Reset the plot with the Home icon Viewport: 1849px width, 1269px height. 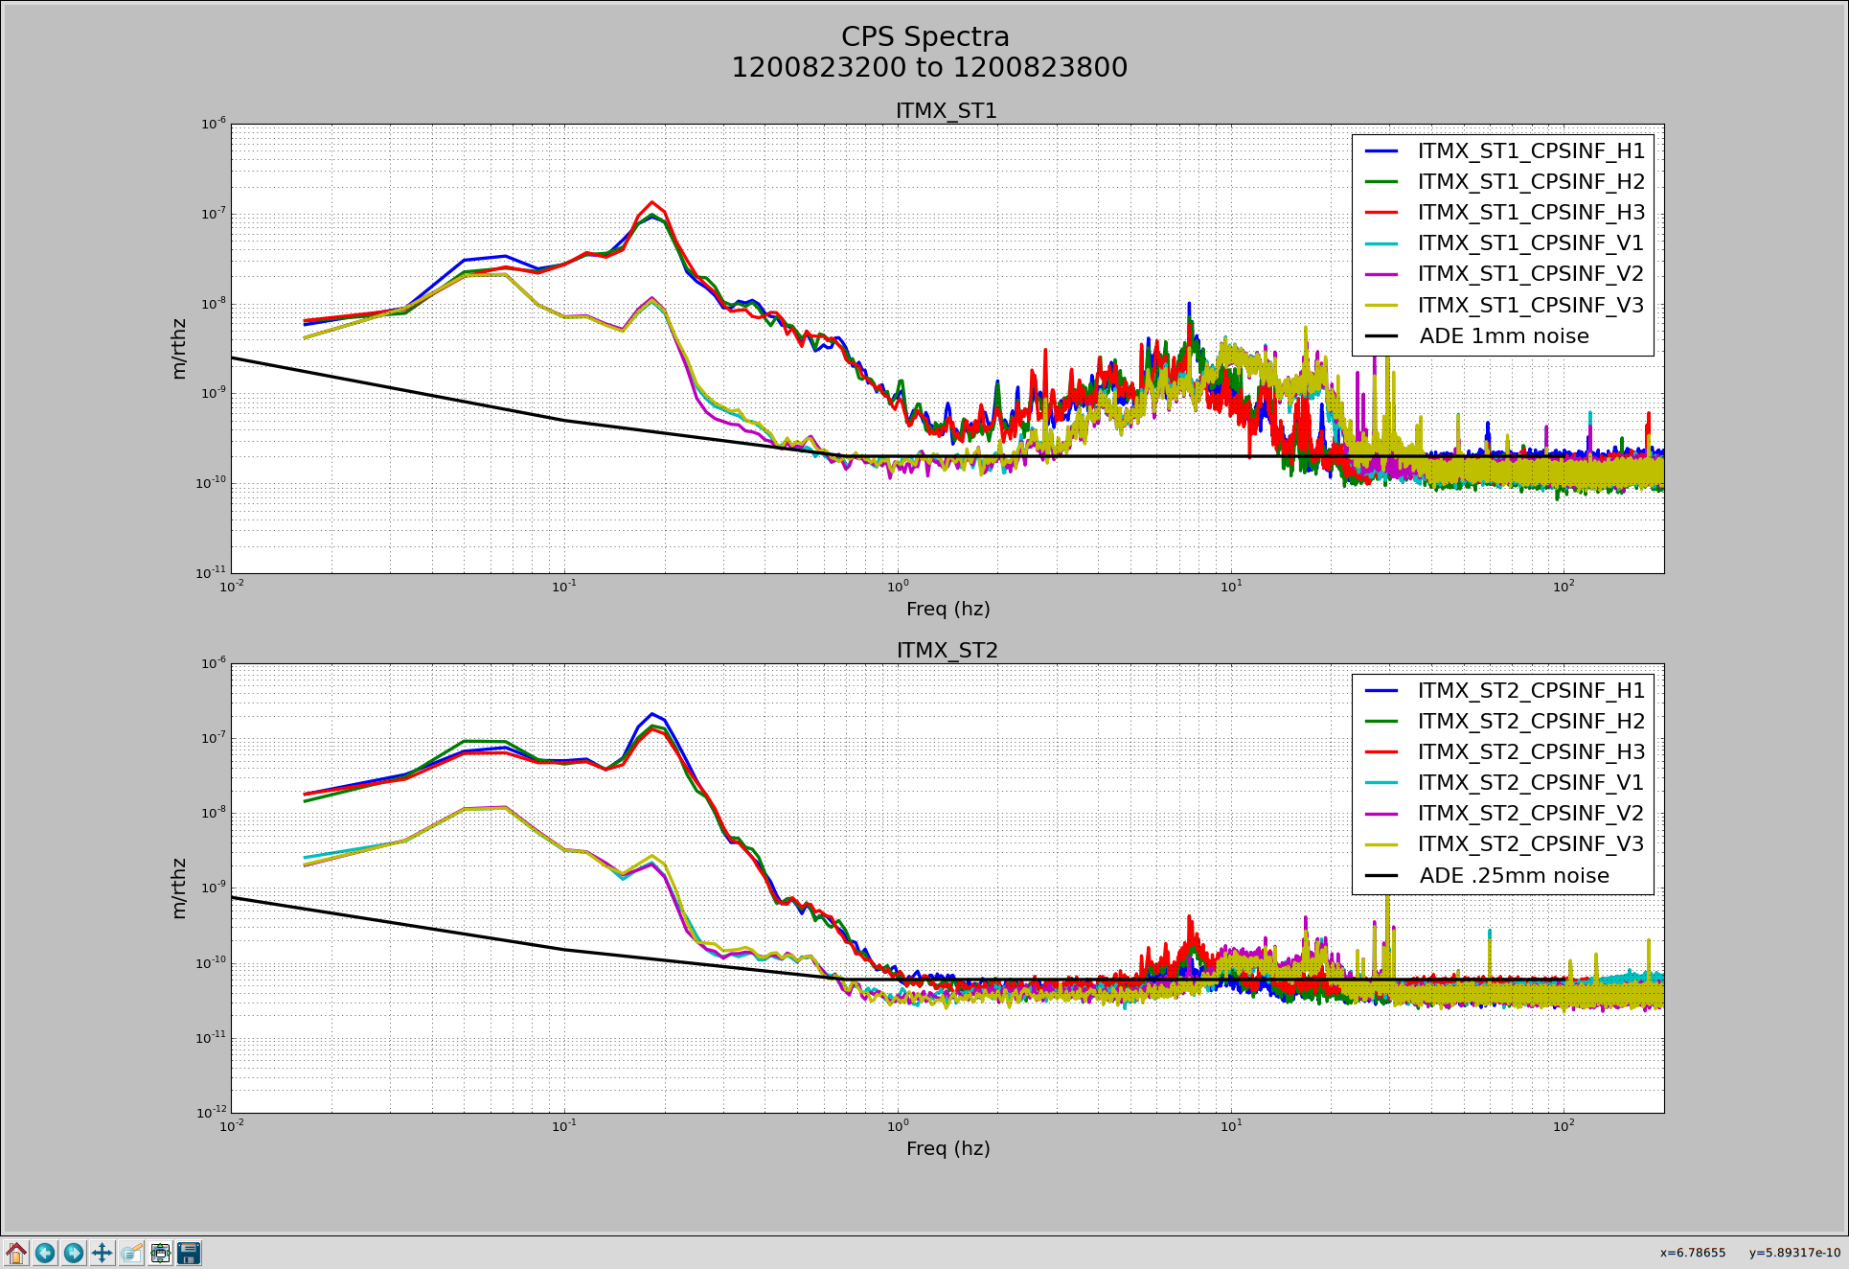(16, 1253)
